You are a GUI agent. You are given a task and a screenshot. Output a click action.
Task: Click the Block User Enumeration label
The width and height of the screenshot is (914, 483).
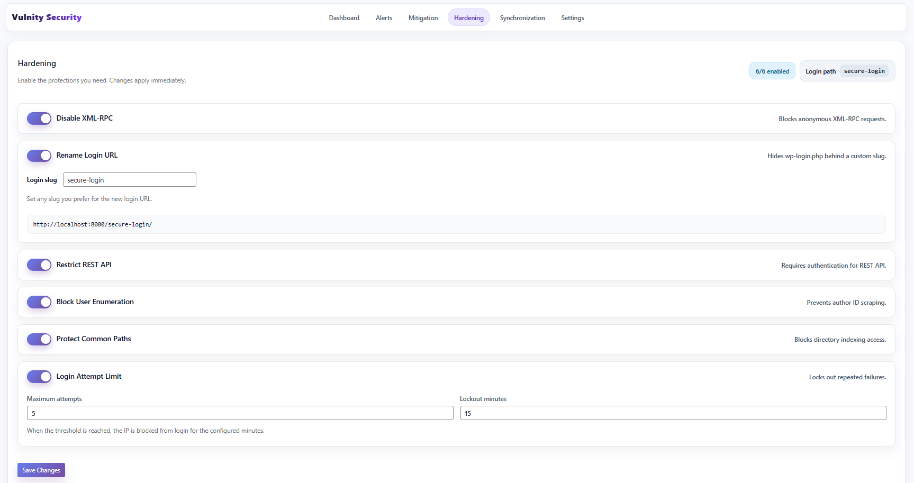point(95,302)
